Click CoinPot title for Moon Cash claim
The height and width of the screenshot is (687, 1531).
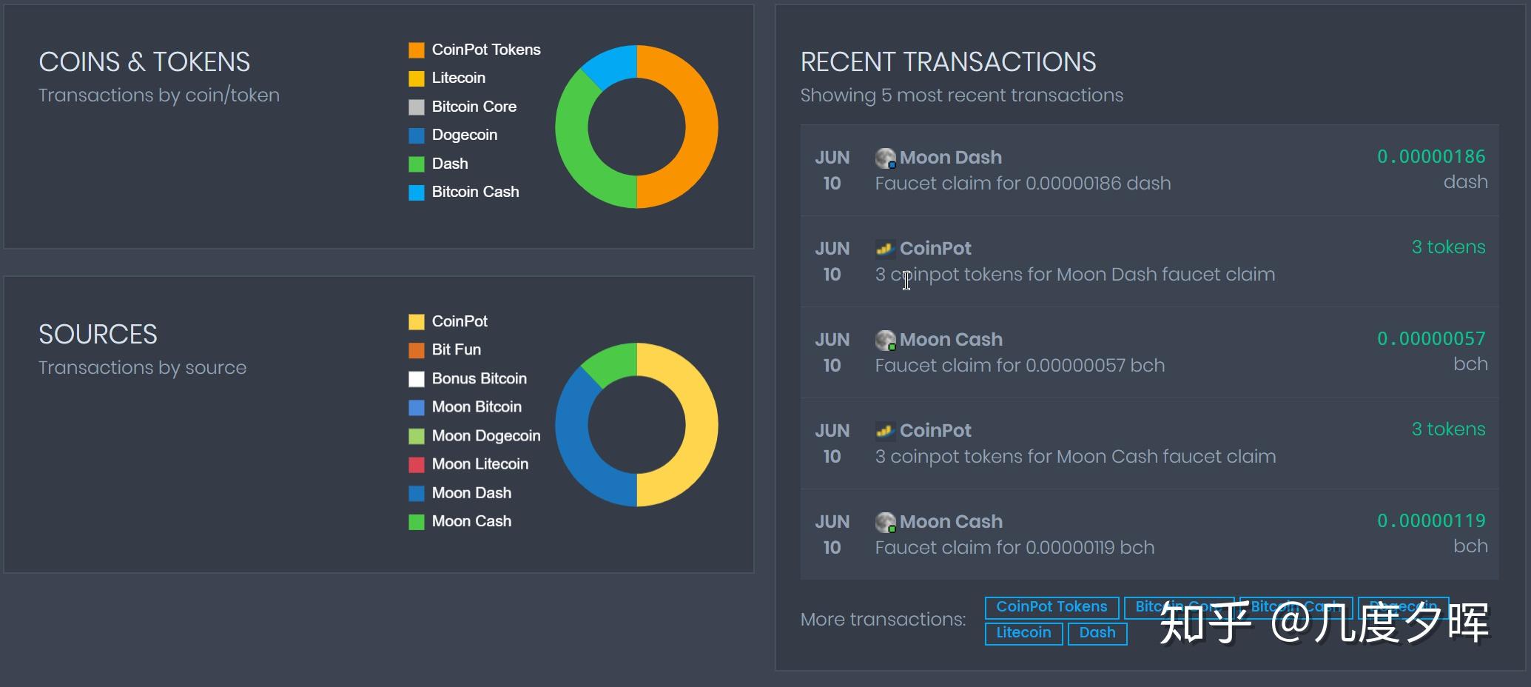pos(935,431)
